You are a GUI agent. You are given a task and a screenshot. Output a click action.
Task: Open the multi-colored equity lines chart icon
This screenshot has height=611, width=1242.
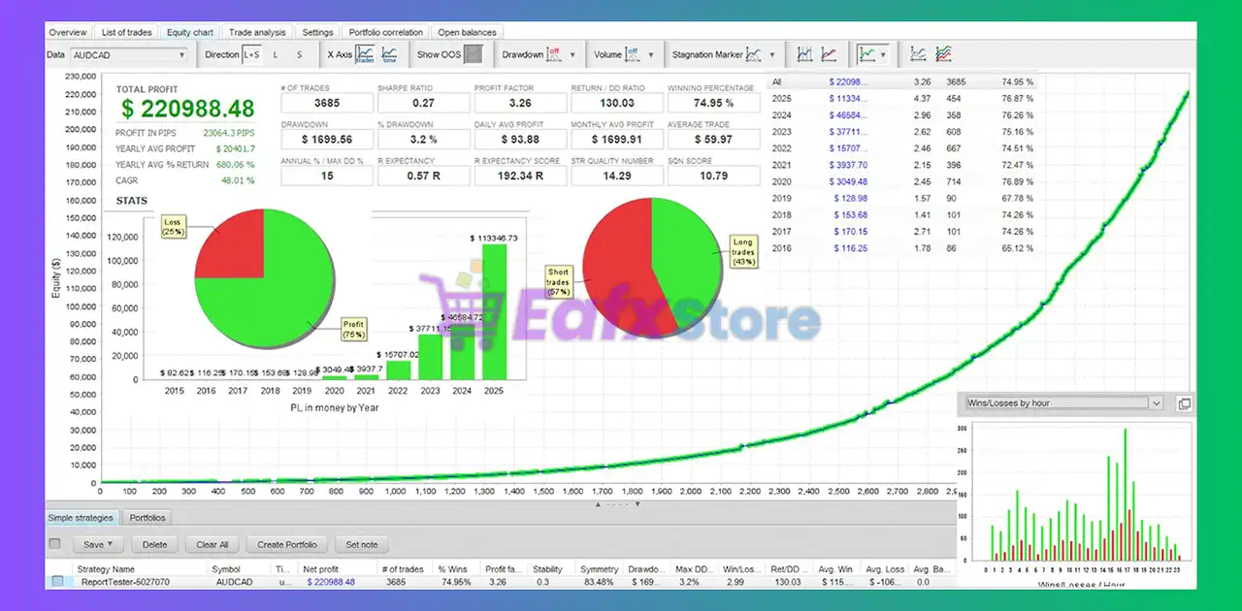[942, 54]
